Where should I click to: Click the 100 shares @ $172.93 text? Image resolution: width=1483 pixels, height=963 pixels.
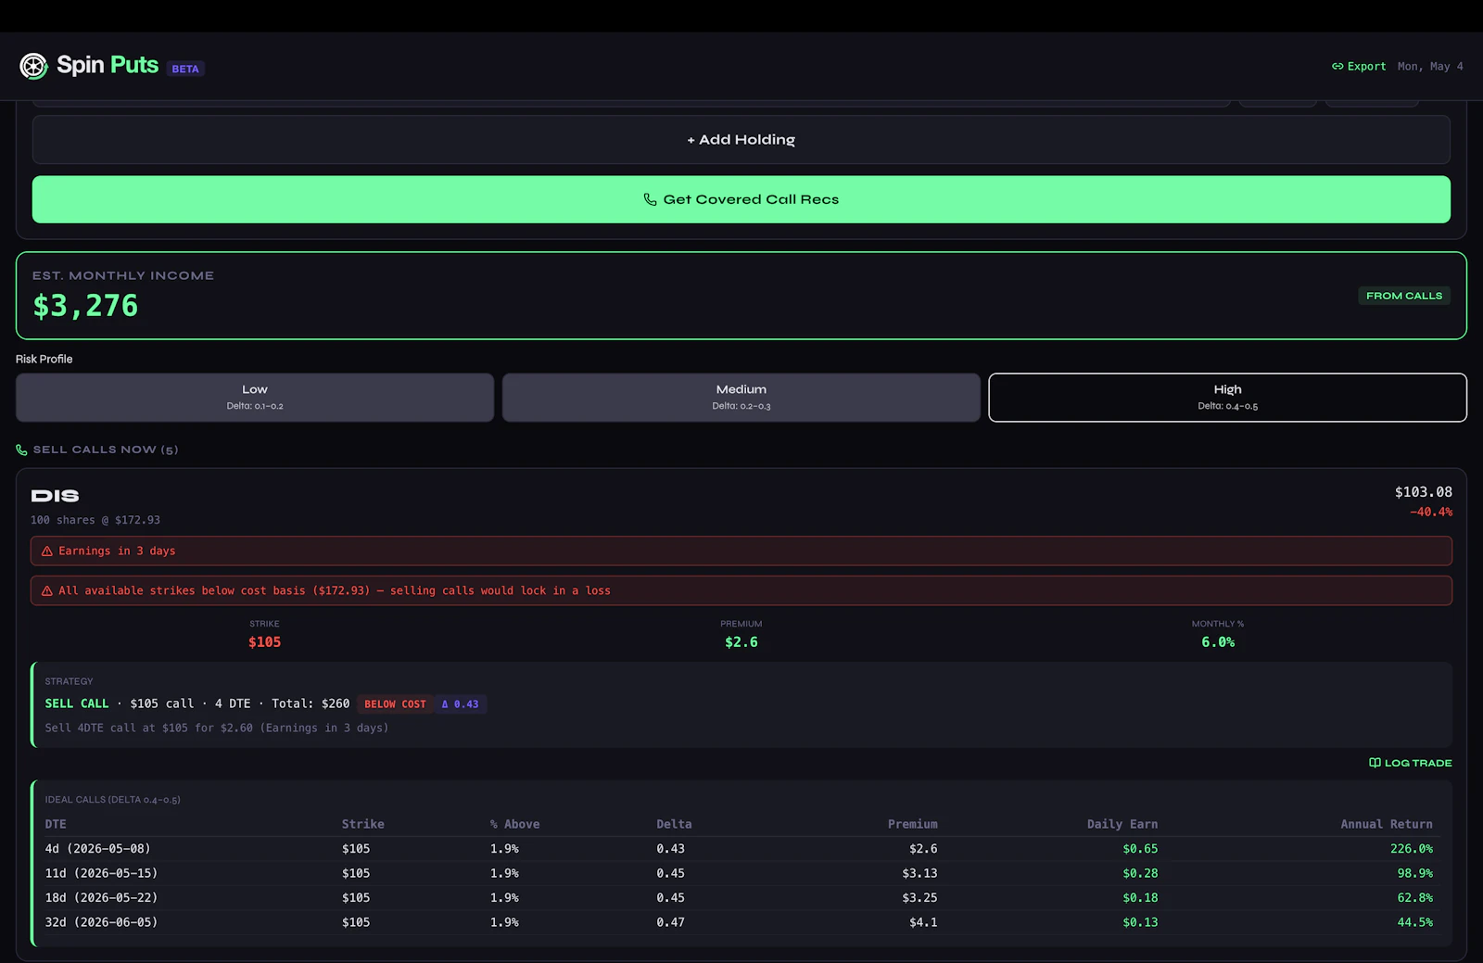(x=95, y=520)
